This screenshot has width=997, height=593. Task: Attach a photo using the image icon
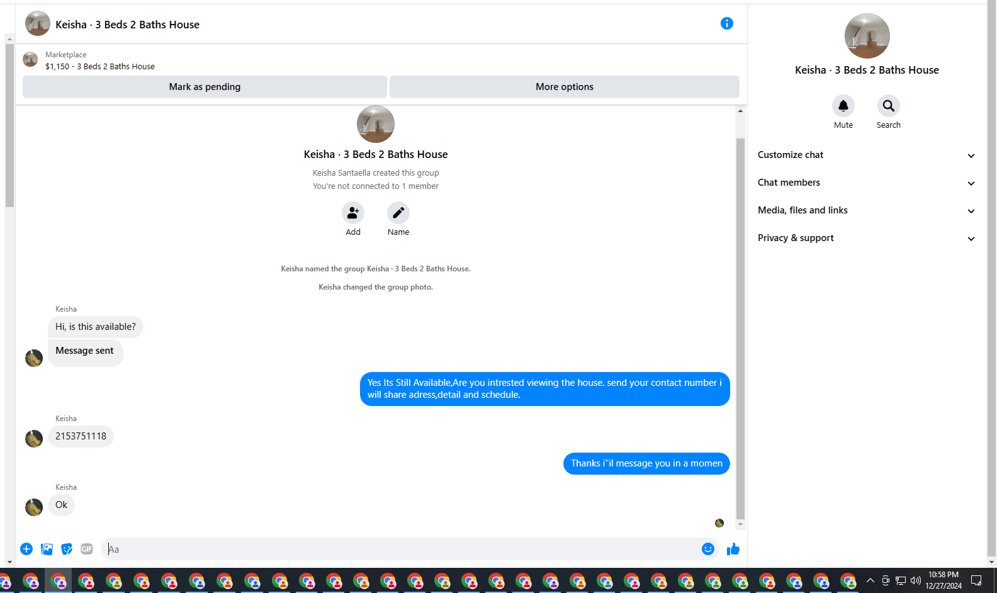click(47, 549)
